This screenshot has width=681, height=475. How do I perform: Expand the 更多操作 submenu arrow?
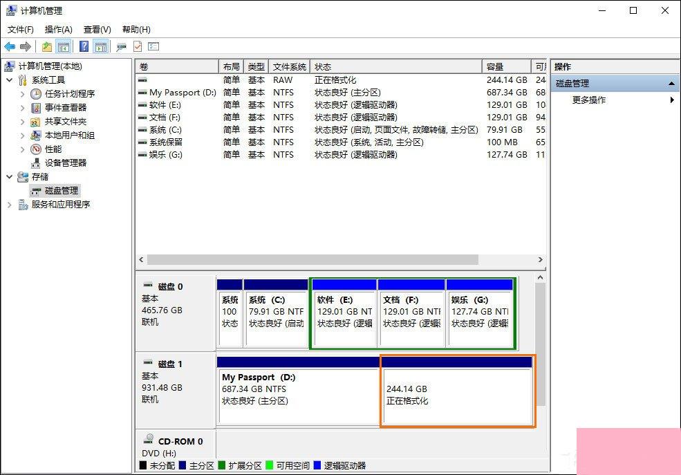(672, 100)
